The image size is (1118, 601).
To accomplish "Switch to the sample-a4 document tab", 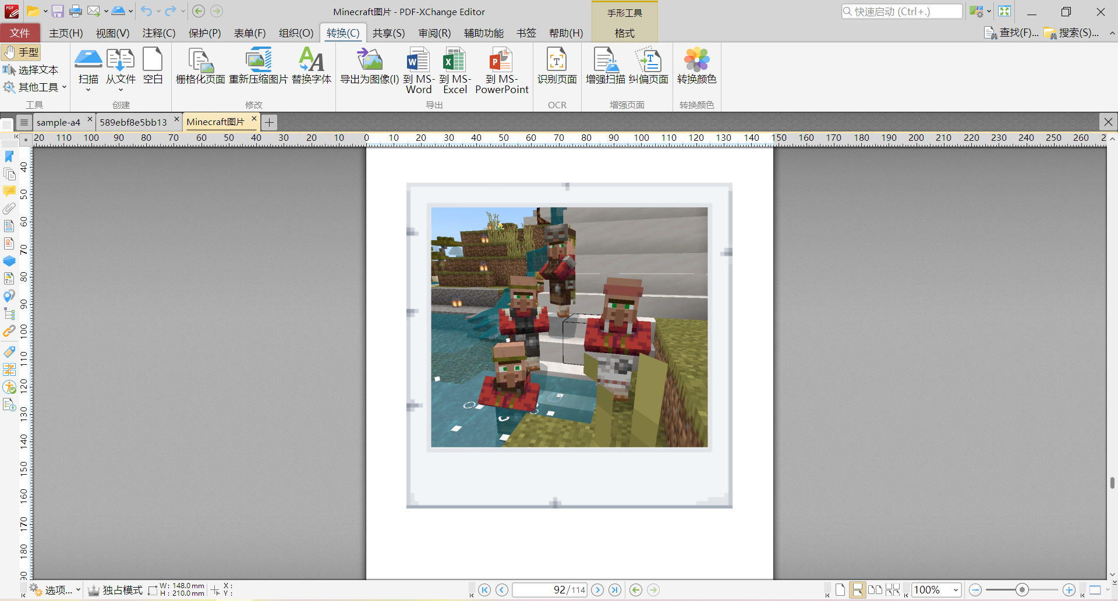I will [58, 122].
